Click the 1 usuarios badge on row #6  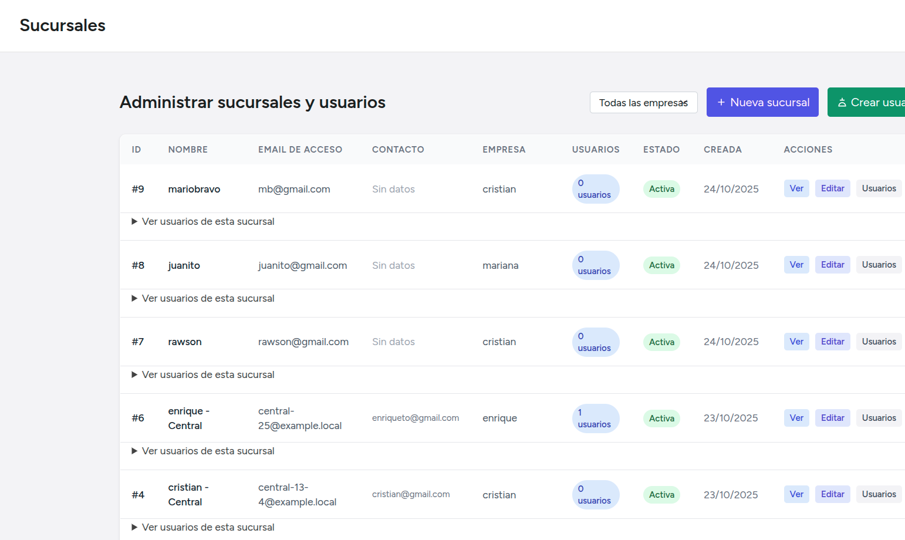pyautogui.click(x=595, y=419)
